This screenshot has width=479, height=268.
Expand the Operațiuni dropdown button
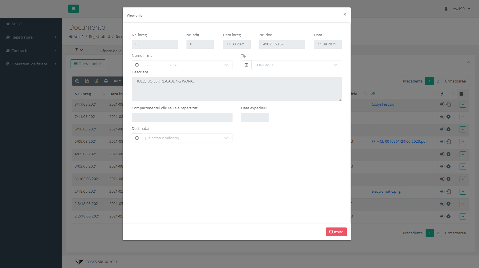coord(88,64)
